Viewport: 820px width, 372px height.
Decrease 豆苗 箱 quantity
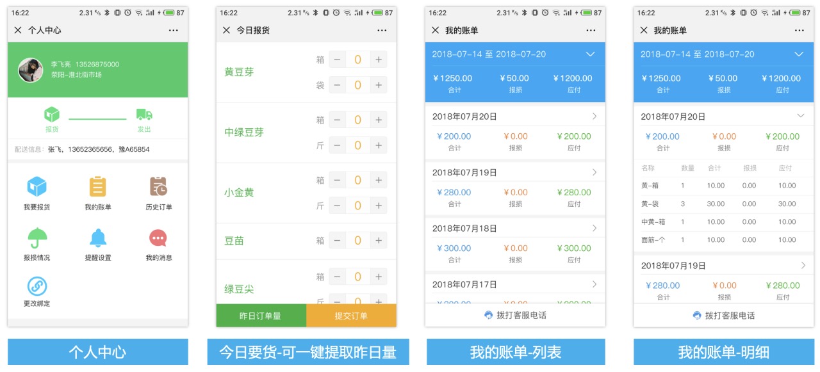click(337, 241)
